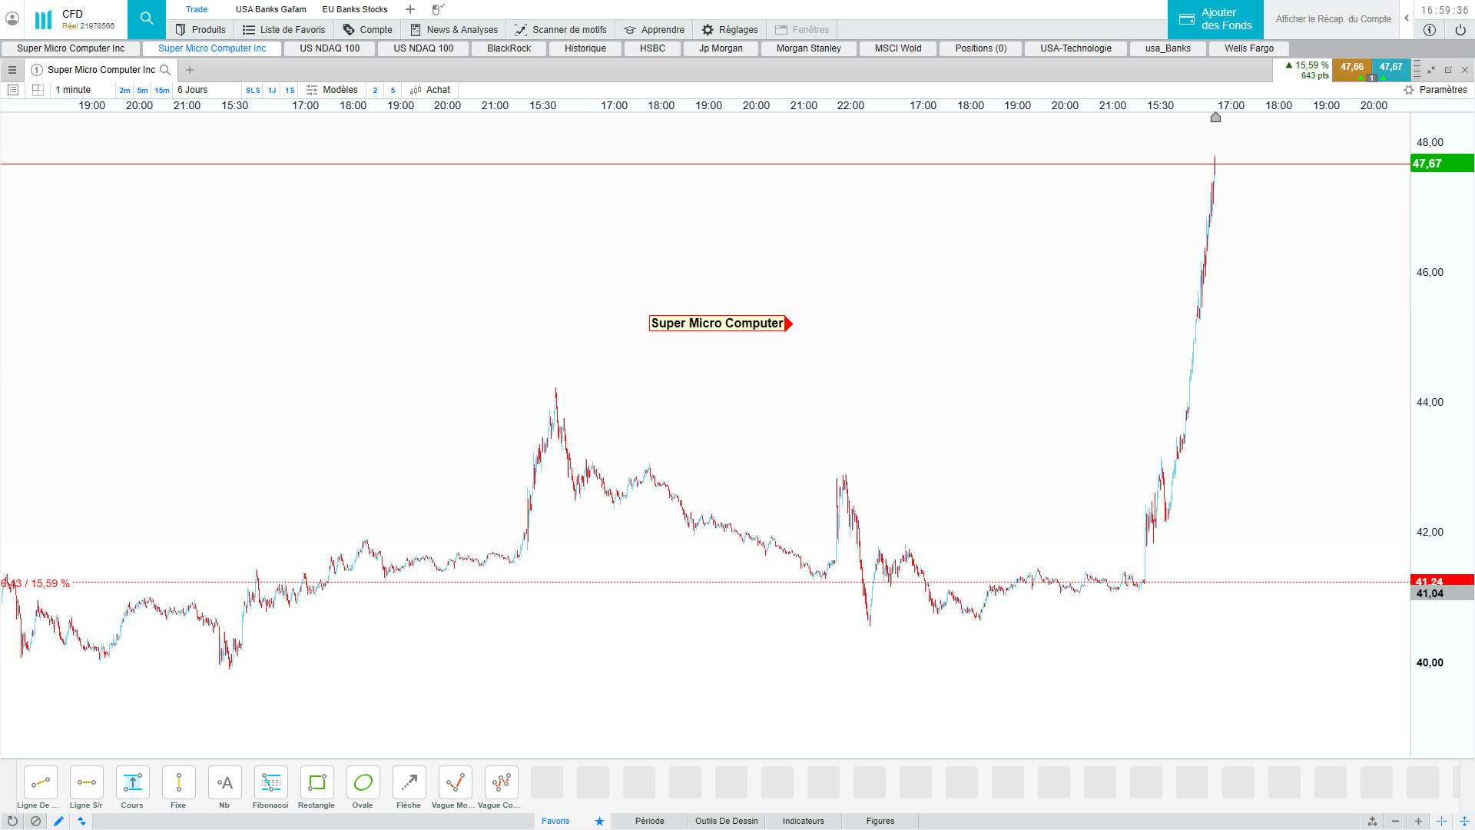
Task: Click the pencil edit icon in the bottom bar
Action: click(58, 821)
